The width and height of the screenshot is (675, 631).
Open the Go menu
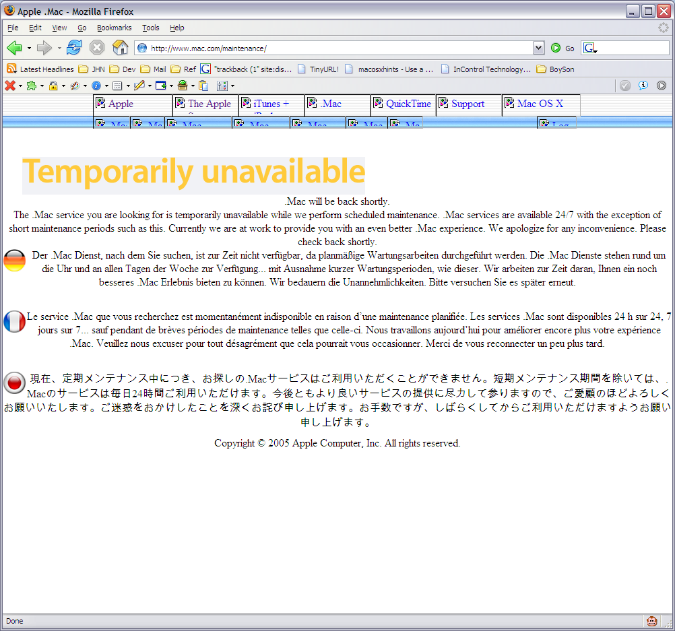pos(82,28)
